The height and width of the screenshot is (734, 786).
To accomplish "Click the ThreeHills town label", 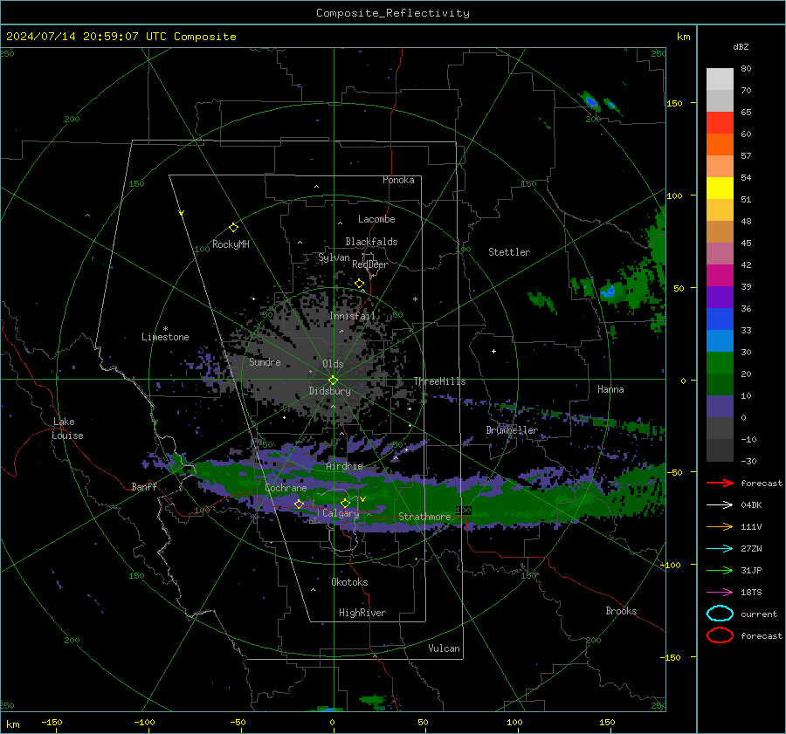I will click(x=439, y=381).
